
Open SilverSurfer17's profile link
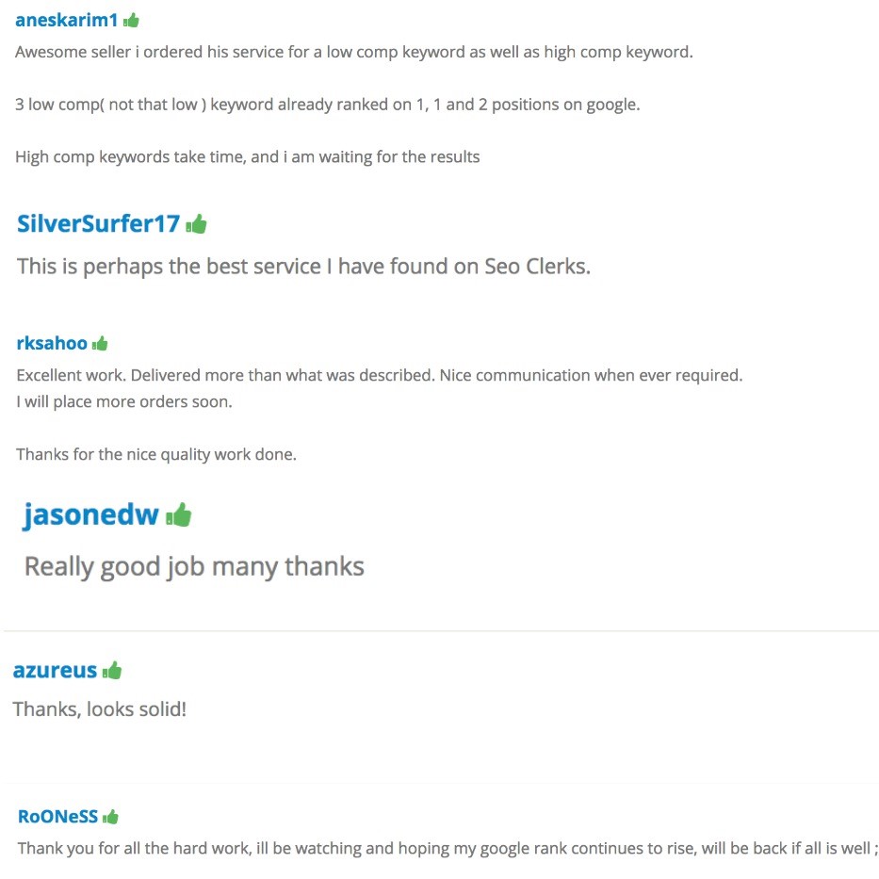point(98,224)
